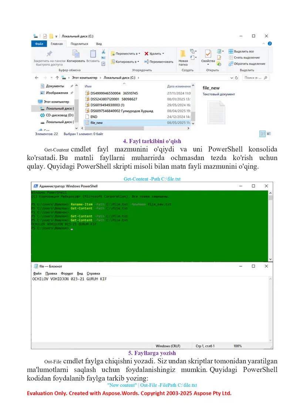Click the Edit icon in Открыть group
This screenshot has height=419, width=296.
pyautogui.click(x=219, y=58)
